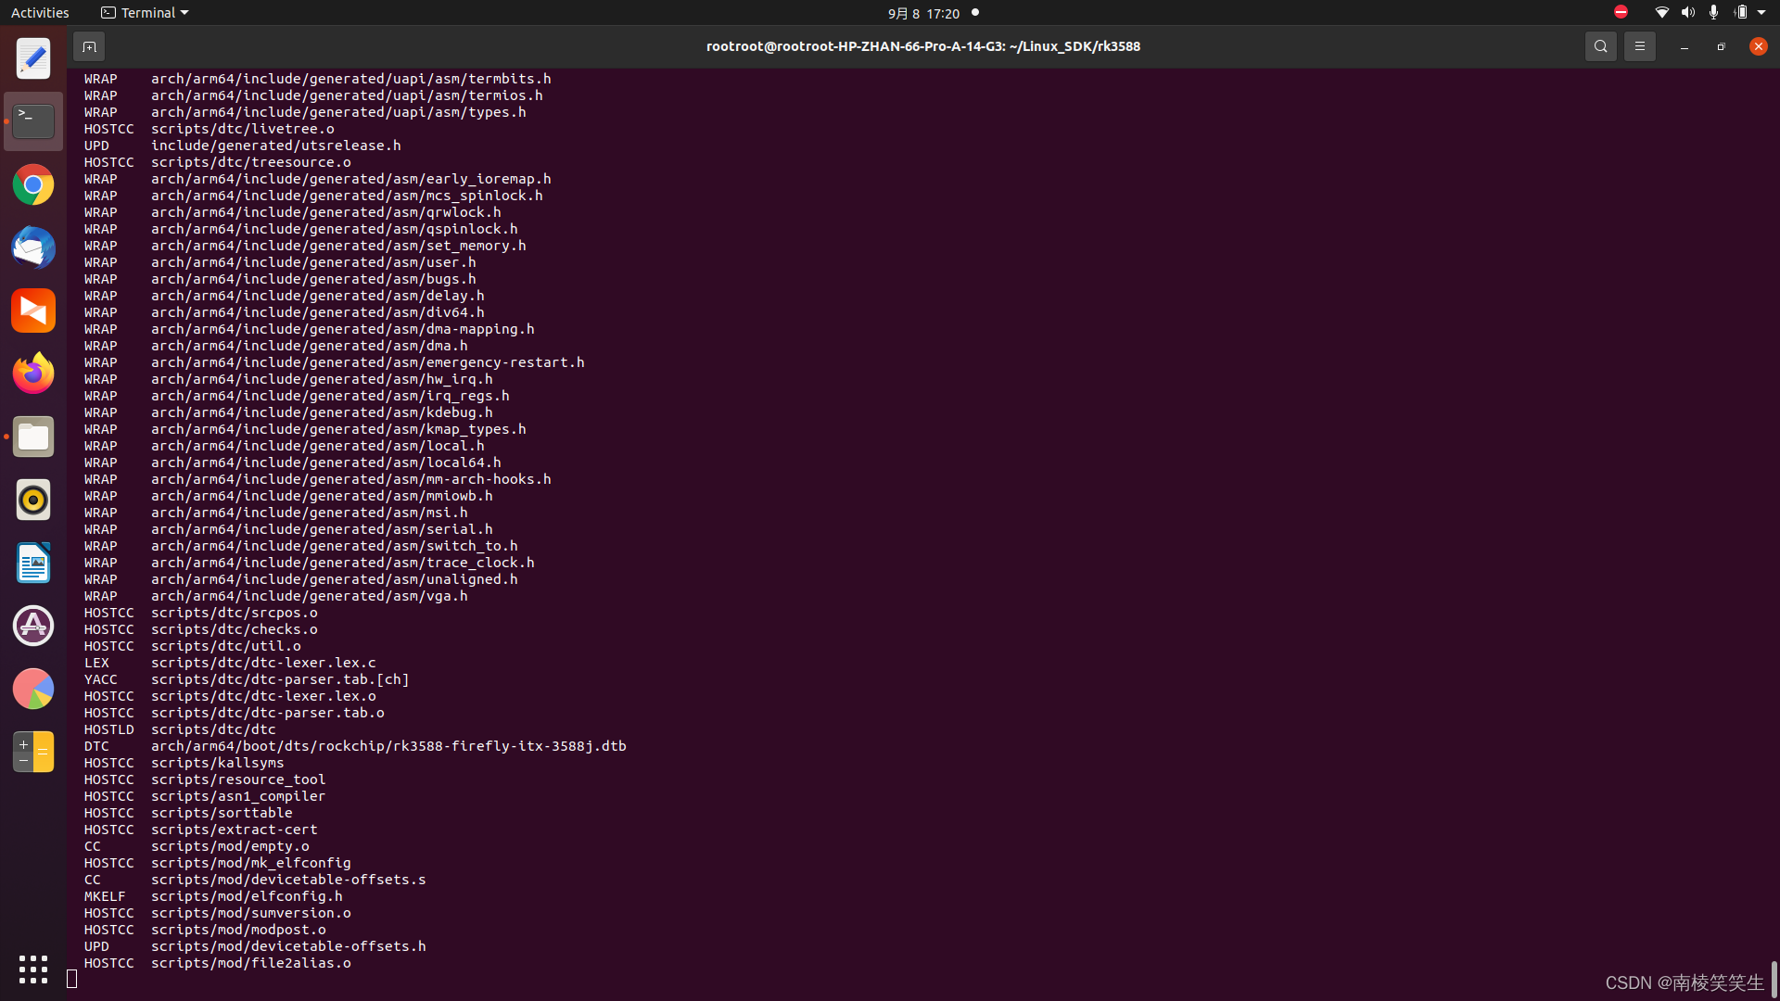Open the Activities overview
This screenshot has height=1001, width=1780.
pyautogui.click(x=40, y=13)
